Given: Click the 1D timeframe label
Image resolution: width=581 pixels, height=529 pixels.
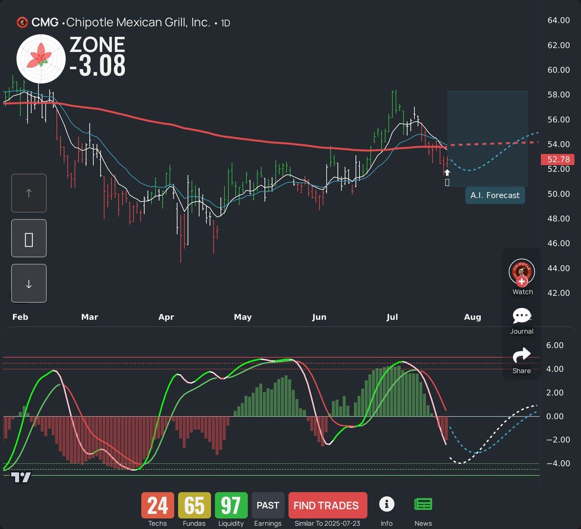Looking at the screenshot, I should click(x=226, y=23).
